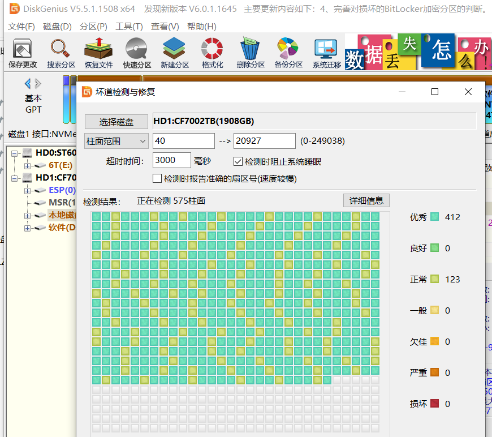Click the 良好 green color swatch
The image size is (492, 437).
coord(434,247)
